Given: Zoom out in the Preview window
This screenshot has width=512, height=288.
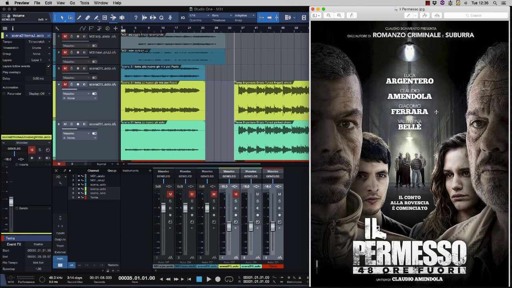Looking at the screenshot, I should [x=329, y=15].
